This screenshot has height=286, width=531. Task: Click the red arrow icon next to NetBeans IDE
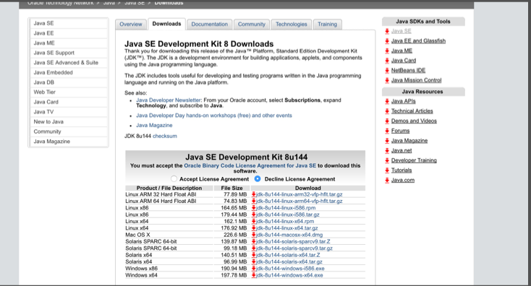click(387, 71)
